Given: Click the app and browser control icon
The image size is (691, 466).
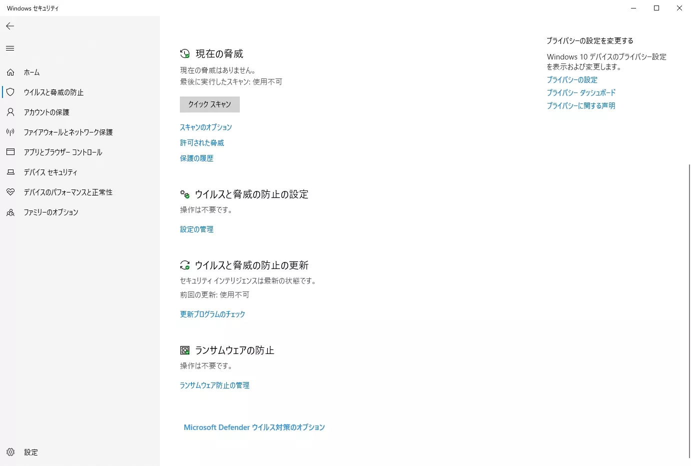Looking at the screenshot, I should click(10, 152).
